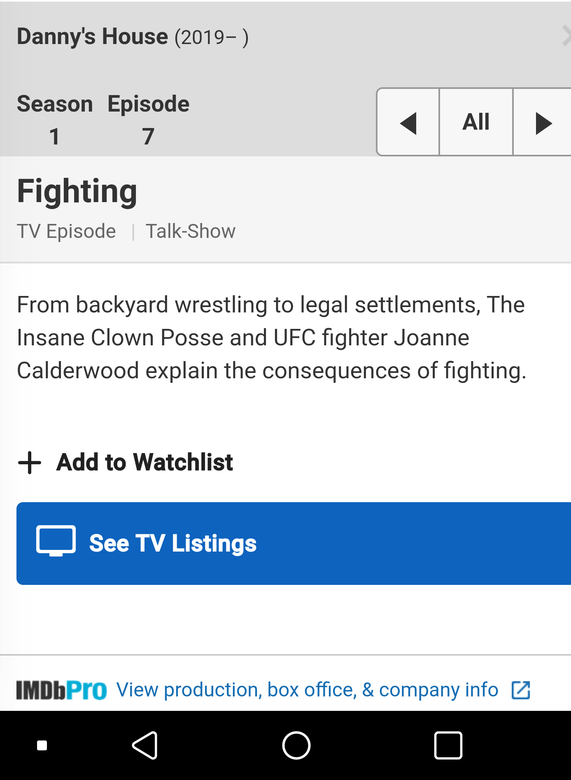View production, box office, & company info
Image resolution: width=571 pixels, height=780 pixels.
(x=307, y=690)
